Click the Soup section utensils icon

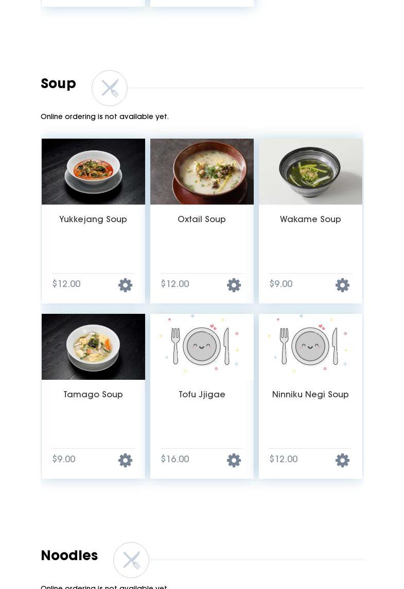[110, 88]
